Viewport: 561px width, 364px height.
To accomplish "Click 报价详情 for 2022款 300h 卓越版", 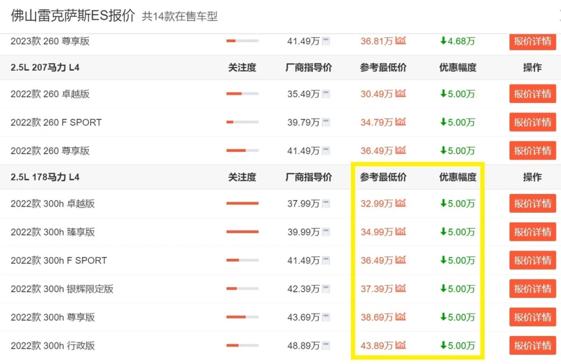I will (533, 203).
